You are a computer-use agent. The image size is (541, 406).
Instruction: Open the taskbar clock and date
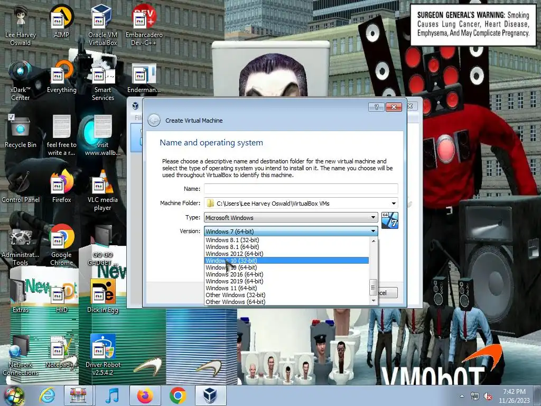(514, 396)
